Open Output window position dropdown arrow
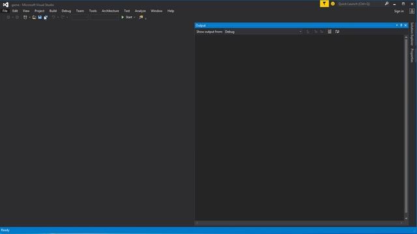This screenshot has height=234, width=417. pos(397,25)
